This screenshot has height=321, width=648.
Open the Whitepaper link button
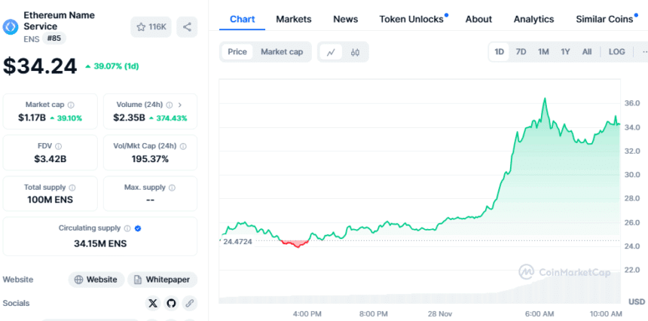tap(163, 280)
